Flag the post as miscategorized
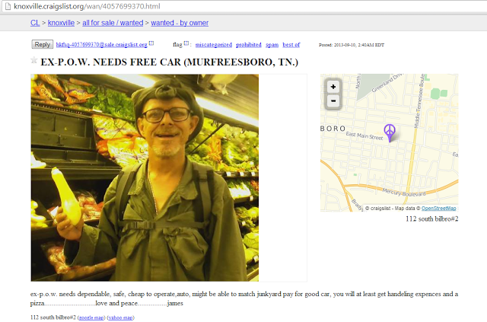Screen dimensions: 487x322 tap(214, 45)
